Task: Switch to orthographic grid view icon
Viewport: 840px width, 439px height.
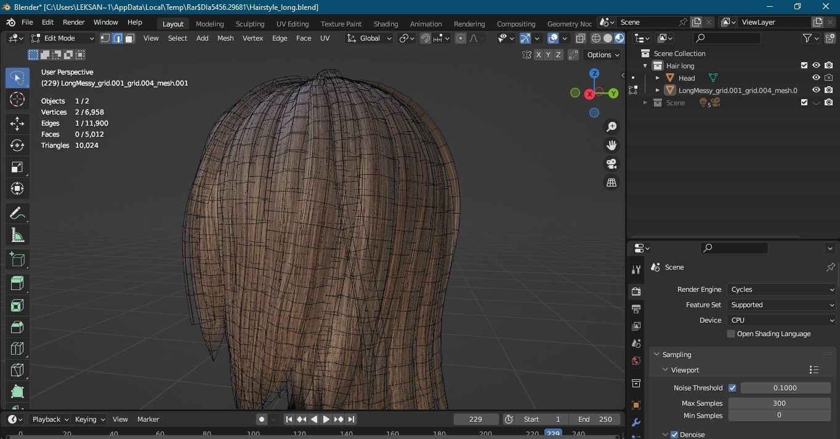Action: coord(612,183)
